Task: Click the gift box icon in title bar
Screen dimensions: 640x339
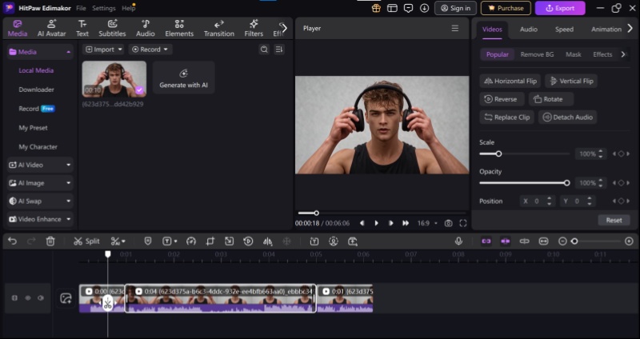Action: (376, 8)
